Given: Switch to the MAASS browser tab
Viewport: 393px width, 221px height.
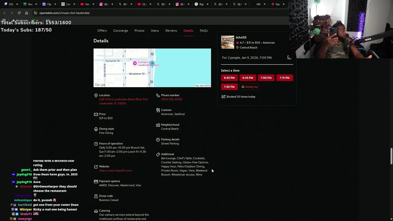Looking at the screenshot, I should click(258, 4).
